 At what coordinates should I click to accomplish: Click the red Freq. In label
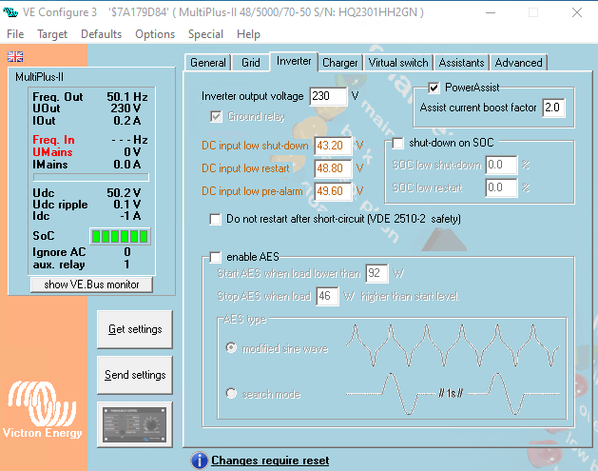pyautogui.click(x=53, y=140)
